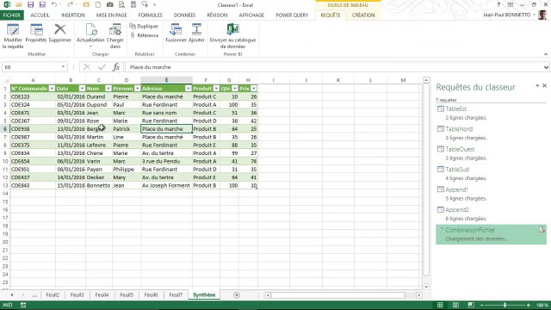Image resolution: width=551 pixels, height=310 pixels.
Task: Click save icon in quick access toolbar
Action: (x=31, y=4)
